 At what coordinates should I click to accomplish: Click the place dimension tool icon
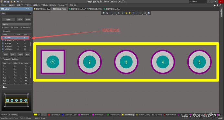click(145, 13)
